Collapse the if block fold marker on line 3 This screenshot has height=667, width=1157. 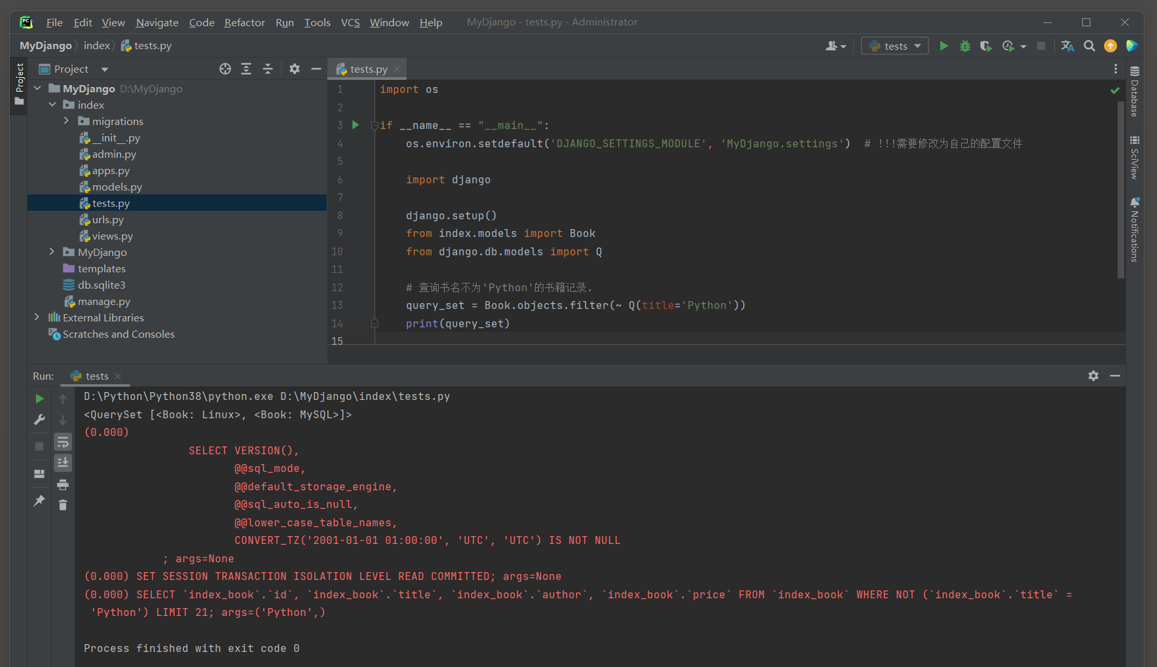(x=375, y=125)
